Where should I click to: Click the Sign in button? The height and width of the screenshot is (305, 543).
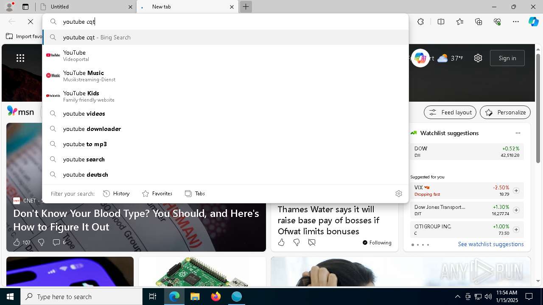(507, 58)
